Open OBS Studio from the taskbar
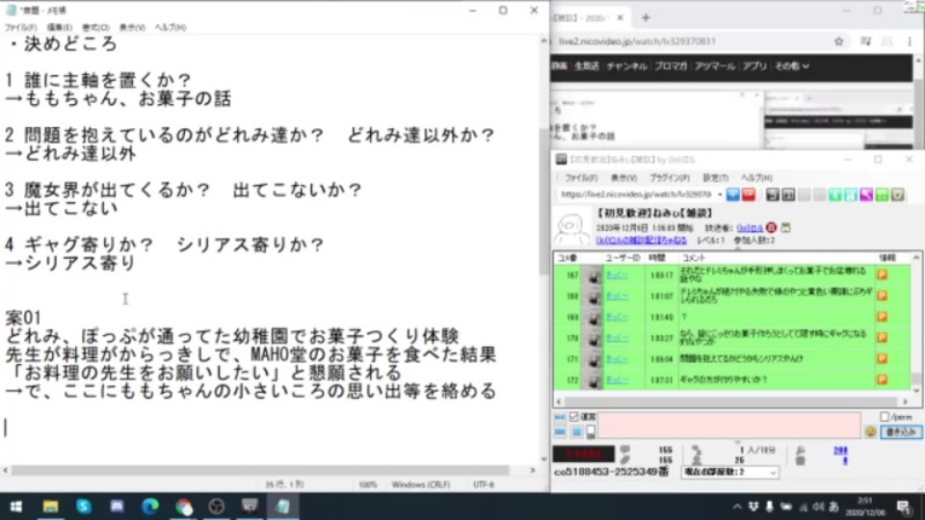This screenshot has height=520, width=925. [217, 507]
